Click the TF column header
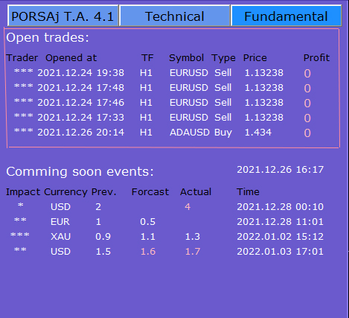The height and width of the screenshot is (318, 349). coord(147,58)
